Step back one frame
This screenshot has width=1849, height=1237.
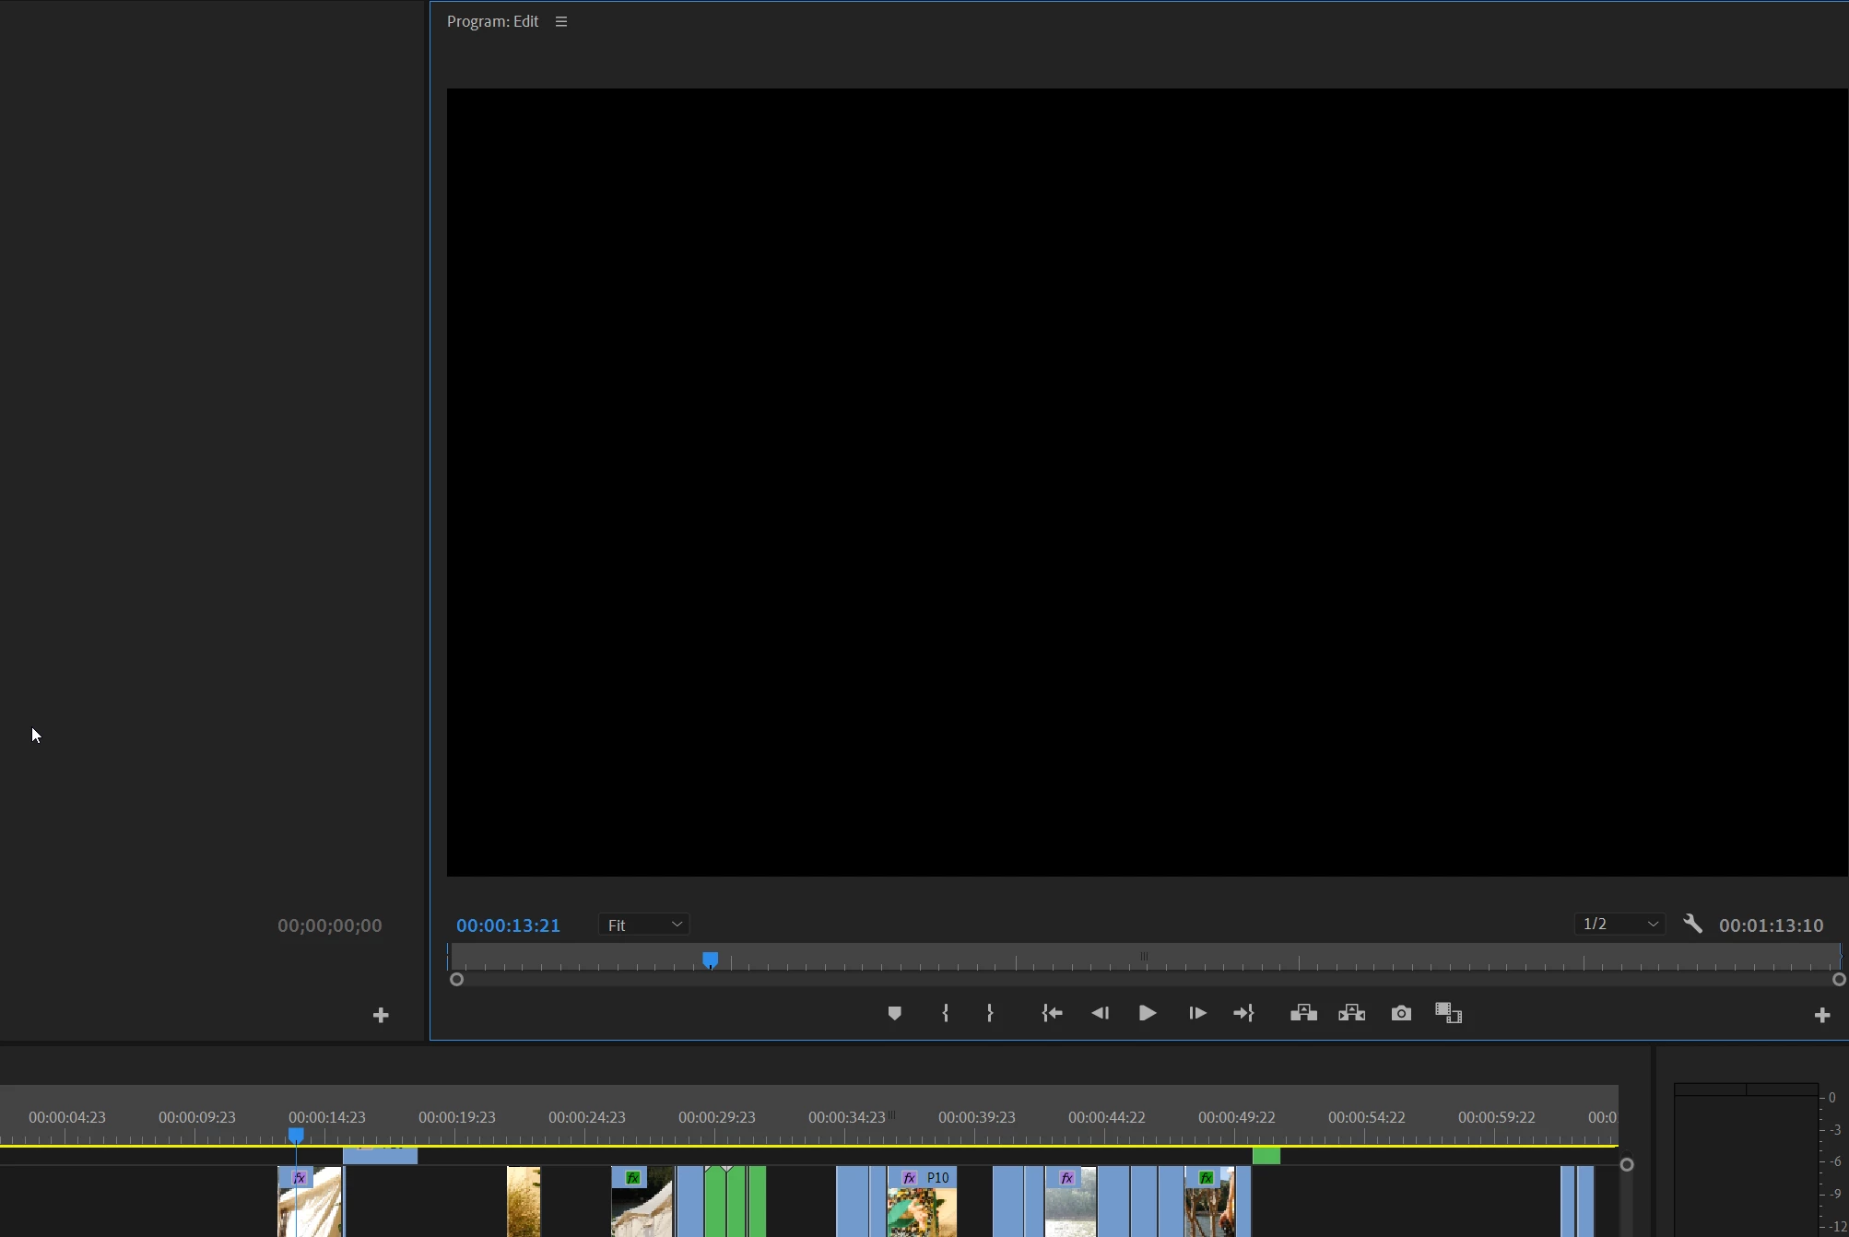[1100, 1013]
